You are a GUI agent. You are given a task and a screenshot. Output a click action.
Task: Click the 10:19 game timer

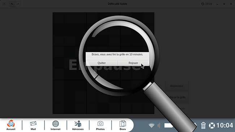pyautogui.click(x=207, y=4)
